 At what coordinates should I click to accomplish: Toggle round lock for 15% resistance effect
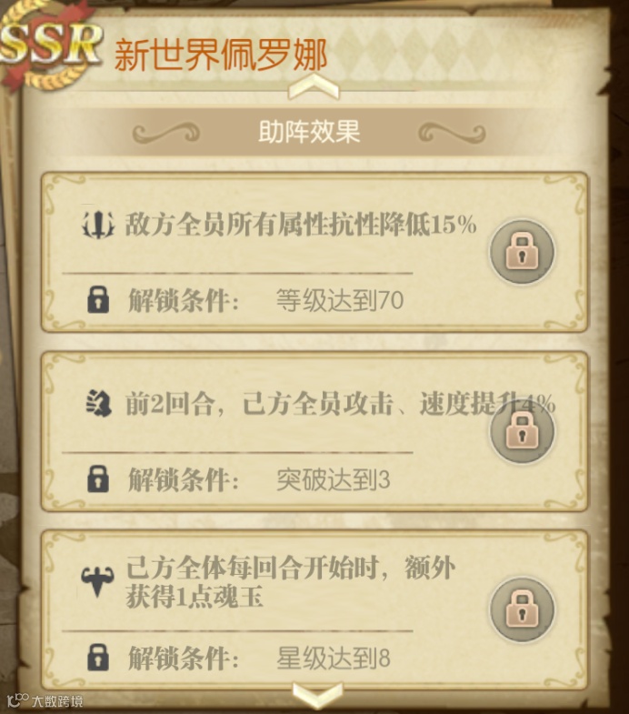click(x=522, y=252)
